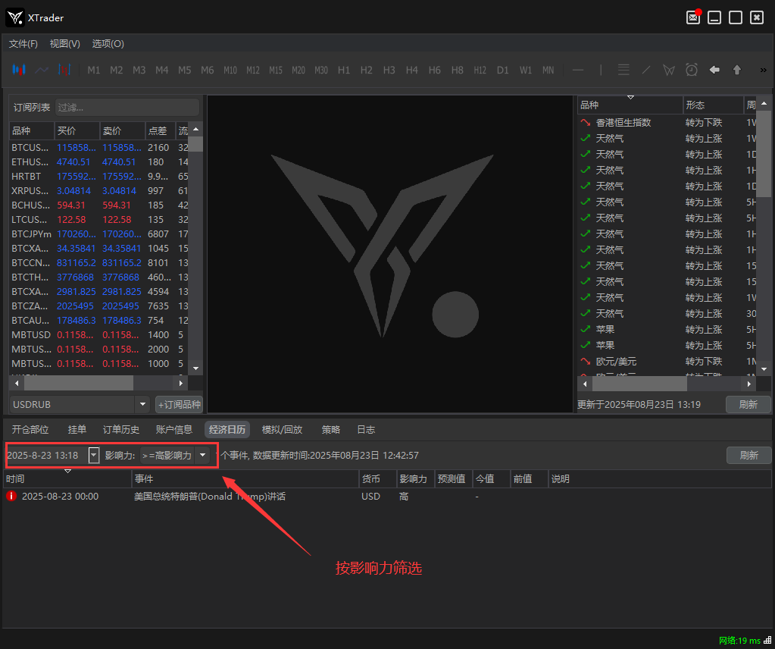Select the M30 timeframe
The height and width of the screenshot is (649, 775).
point(321,70)
